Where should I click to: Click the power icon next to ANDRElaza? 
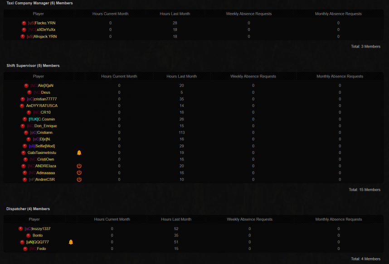(x=79, y=166)
